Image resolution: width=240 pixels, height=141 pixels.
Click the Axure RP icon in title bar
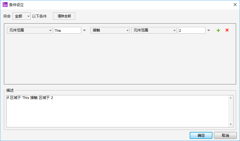click(x=5, y=5)
